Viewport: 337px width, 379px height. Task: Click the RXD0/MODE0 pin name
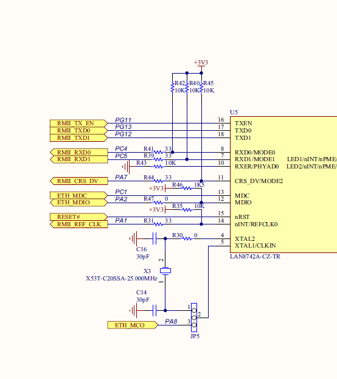click(255, 153)
